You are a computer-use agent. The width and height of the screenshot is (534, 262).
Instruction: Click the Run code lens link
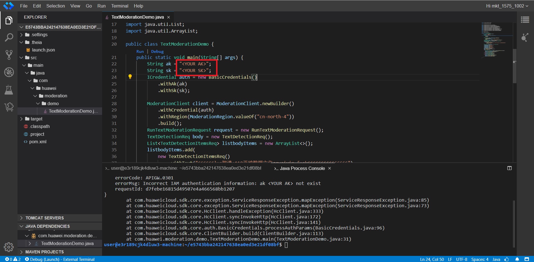(140, 51)
